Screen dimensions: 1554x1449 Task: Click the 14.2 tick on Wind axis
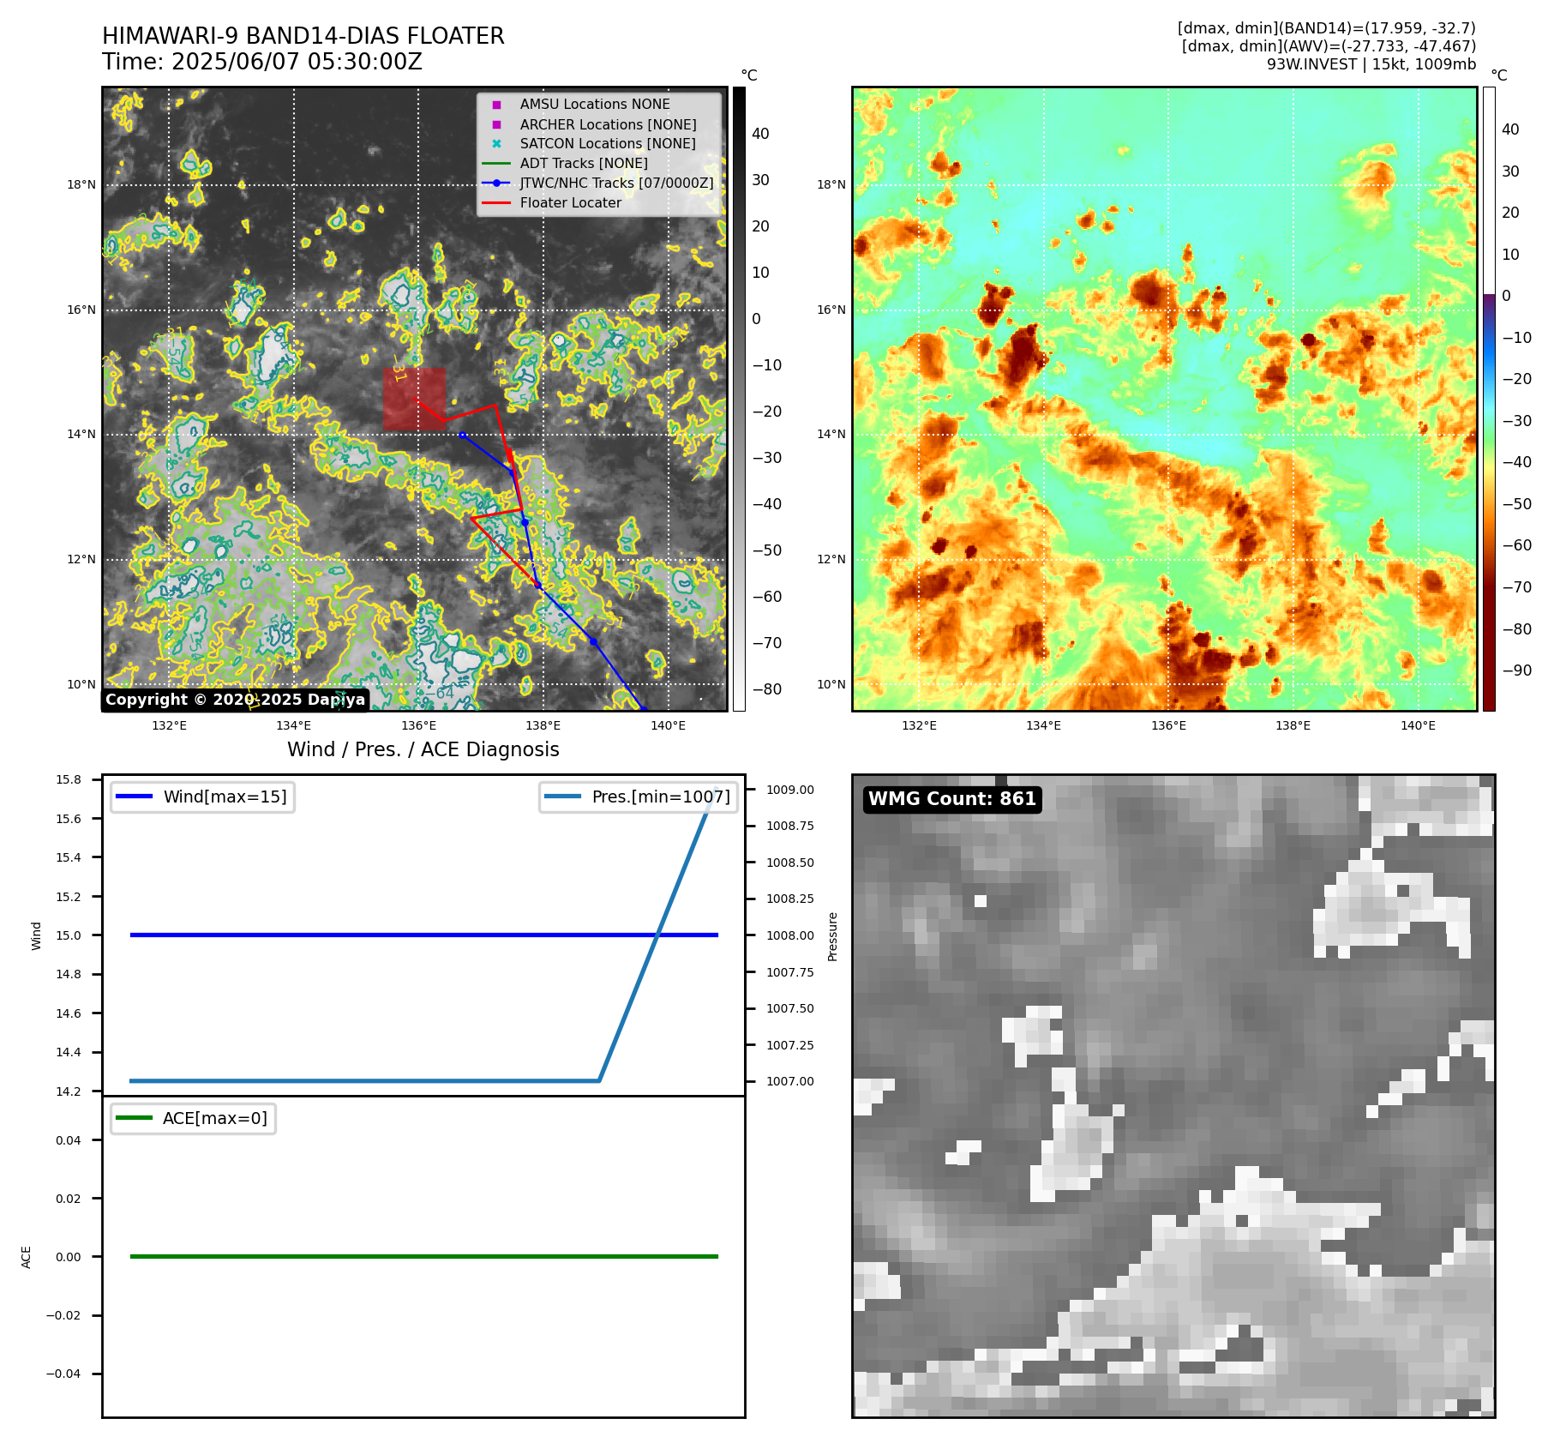click(x=69, y=1091)
